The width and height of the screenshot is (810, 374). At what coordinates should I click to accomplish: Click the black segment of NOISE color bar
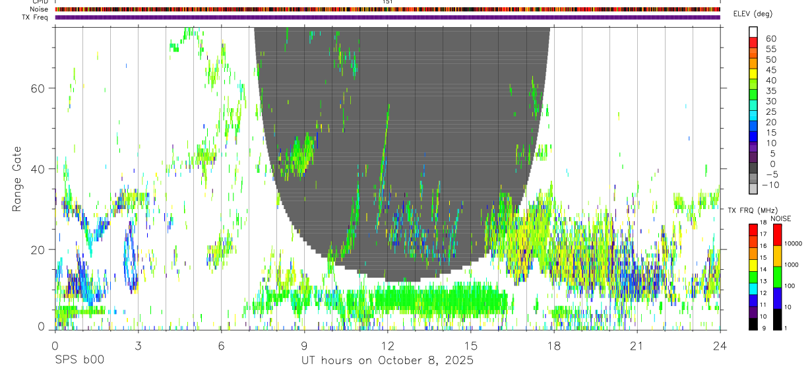pyautogui.click(x=776, y=319)
